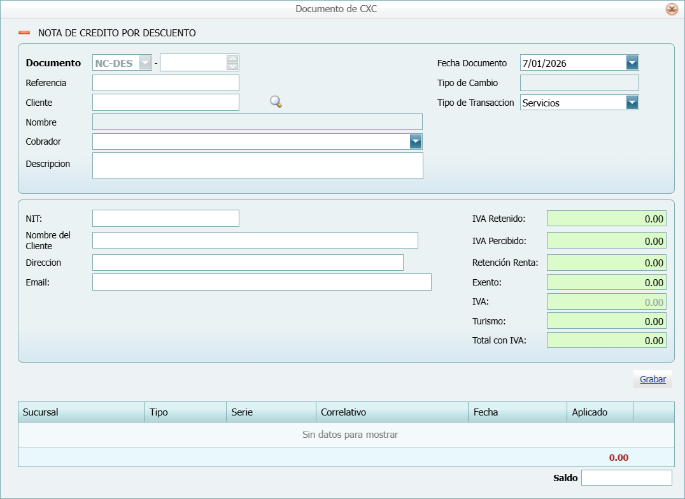
Task: Open the Cobrador dropdown list
Action: point(416,141)
